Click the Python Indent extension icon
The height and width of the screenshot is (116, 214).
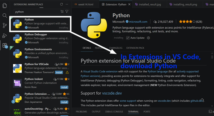pos(17,83)
